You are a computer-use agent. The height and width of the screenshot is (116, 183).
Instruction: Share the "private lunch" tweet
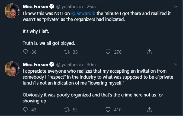point(149,110)
